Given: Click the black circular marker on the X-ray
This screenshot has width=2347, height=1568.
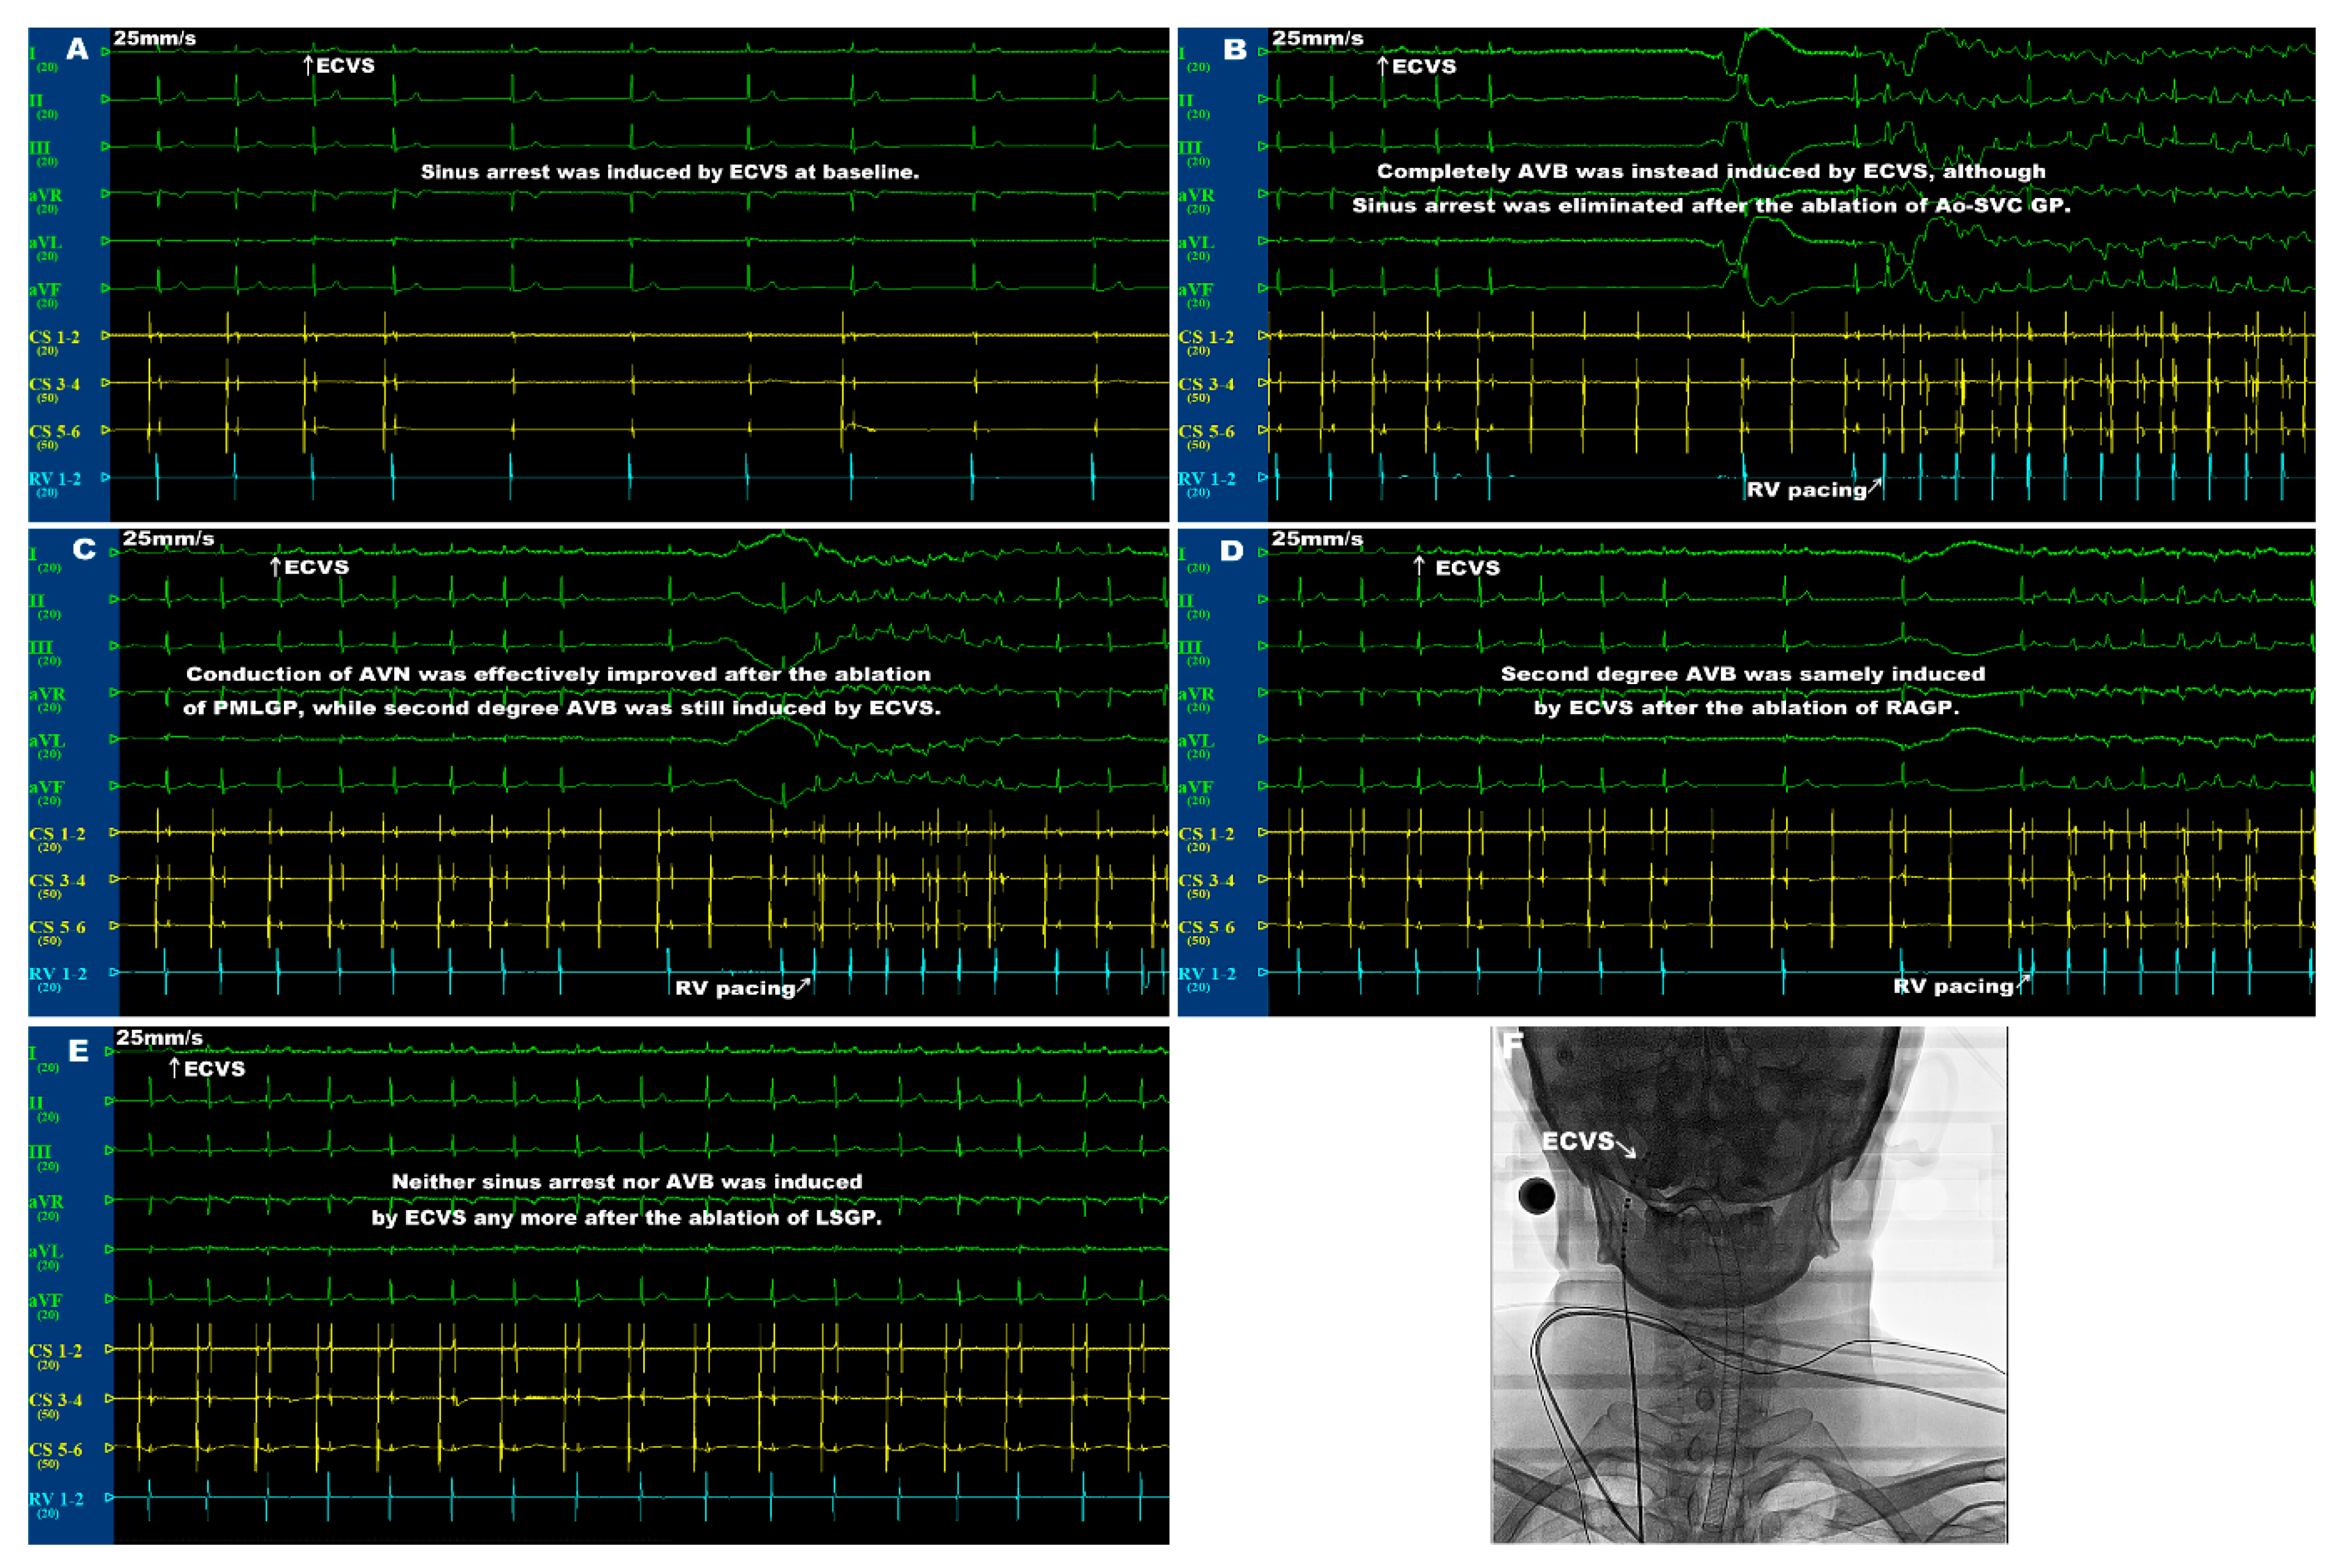Looking at the screenshot, I should (x=1536, y=1195).
